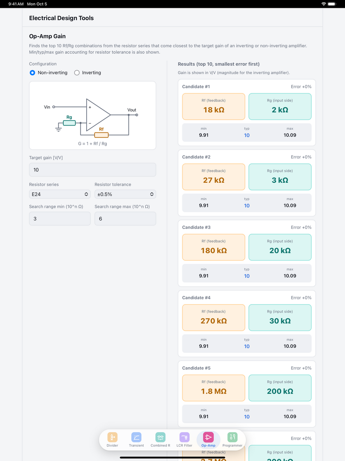Focus the Target gain input field
This screenshot has width=345, height=461.
(x=92, y=170)
